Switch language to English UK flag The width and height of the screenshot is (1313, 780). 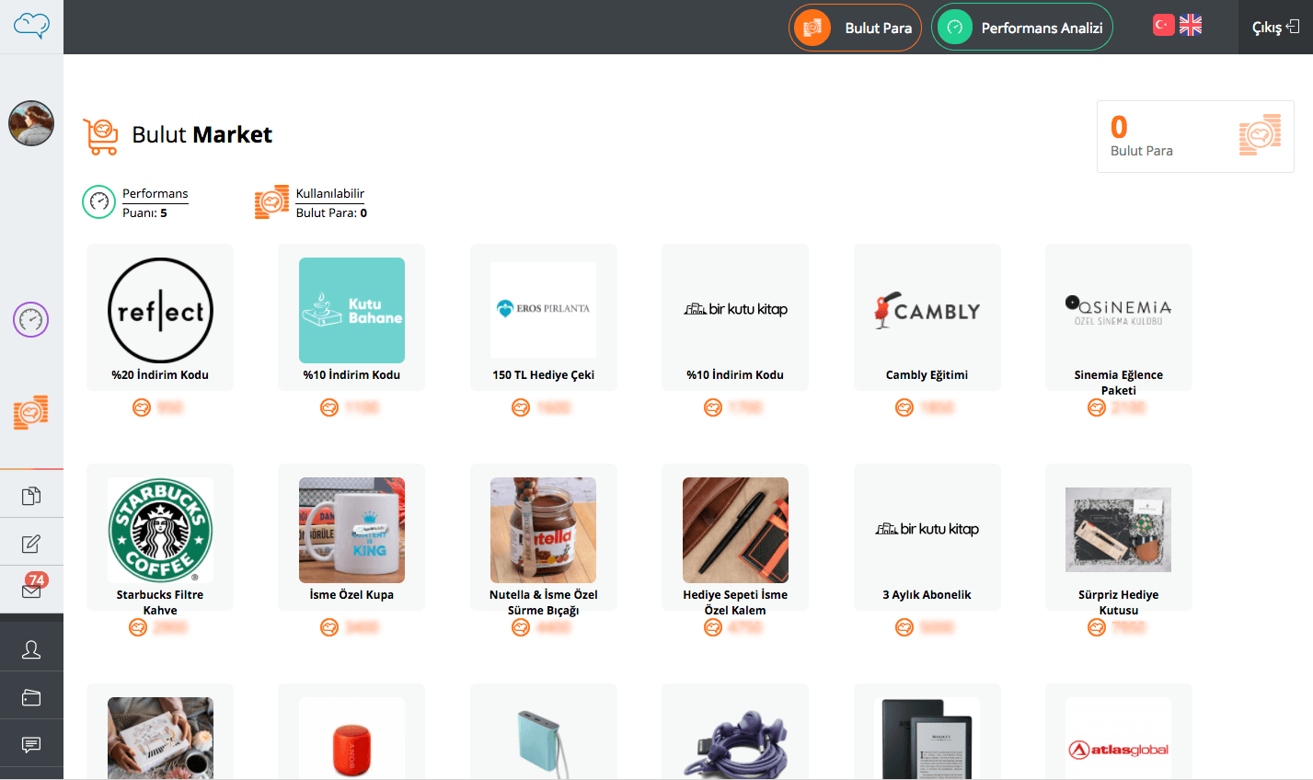[x=1191, y=25]
